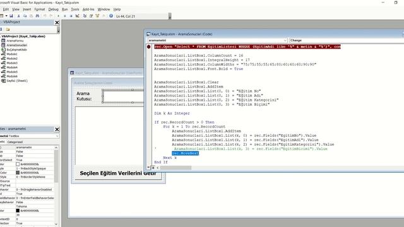The image size is (404, 227).
Task: Select AramaSonuclari in the project tree
Action: pyautogui.click(x=17, y=45)
